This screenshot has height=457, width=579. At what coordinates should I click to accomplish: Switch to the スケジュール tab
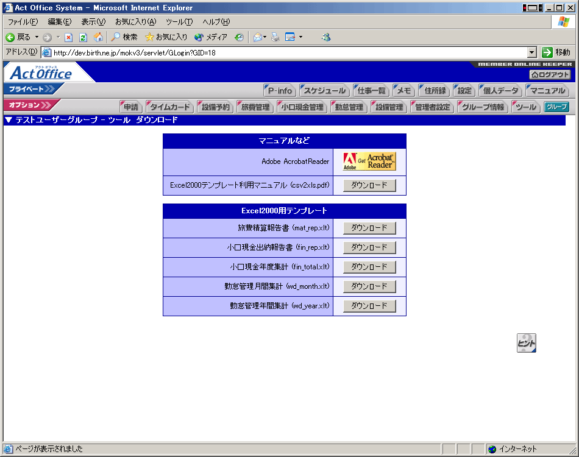point(325,91)
